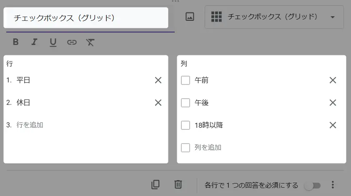351x196 pixels.
Task: Remove the 休日 row
Action: pos(158,103)
